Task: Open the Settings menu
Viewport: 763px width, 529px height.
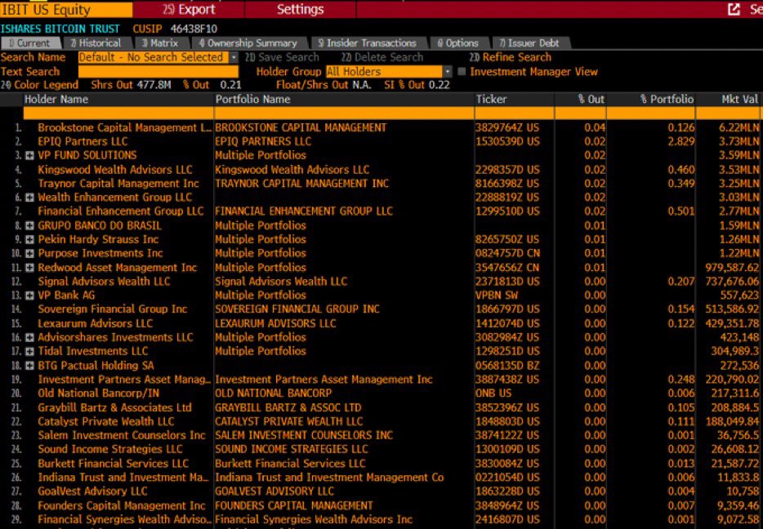Action: click(299, 9)
